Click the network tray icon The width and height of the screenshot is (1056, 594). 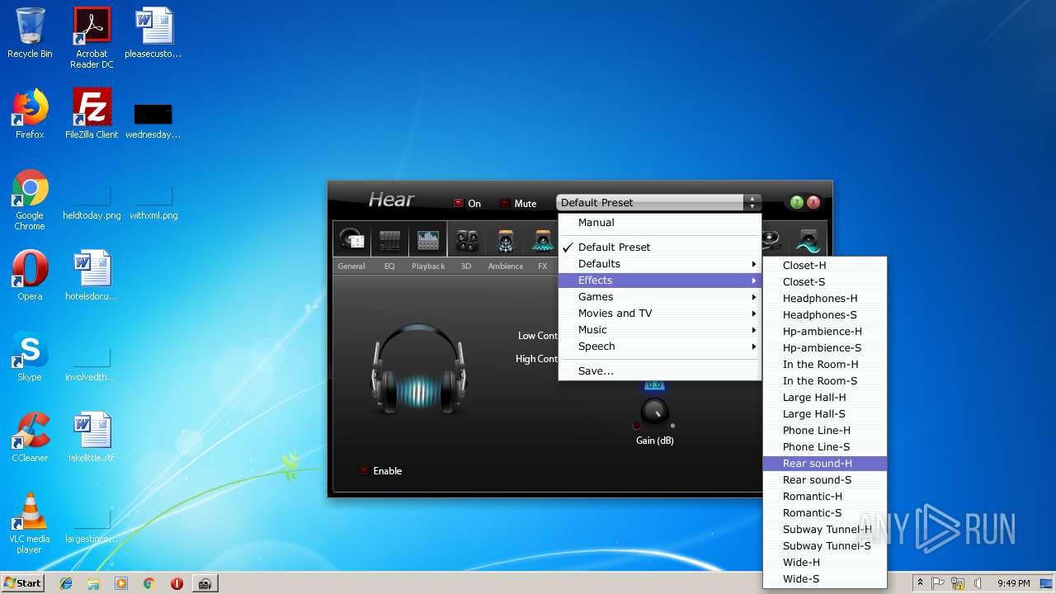tap(958, 583)
